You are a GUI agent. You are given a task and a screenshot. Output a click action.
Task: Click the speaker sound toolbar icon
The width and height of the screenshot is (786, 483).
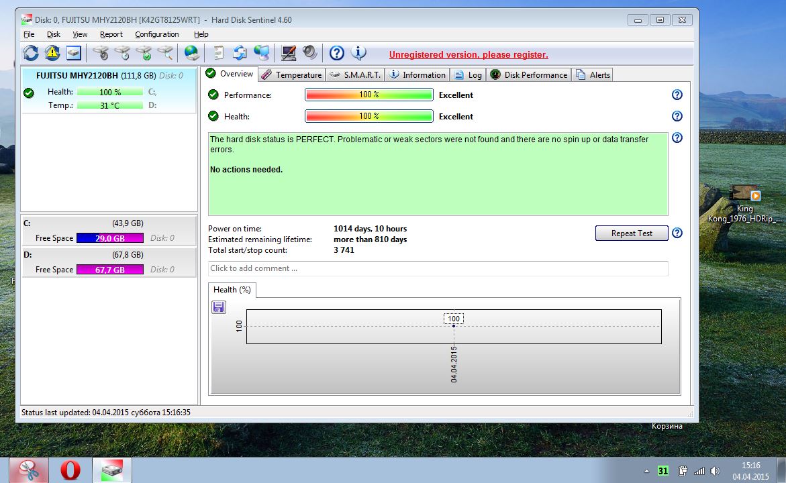click(x=310, y=52)
